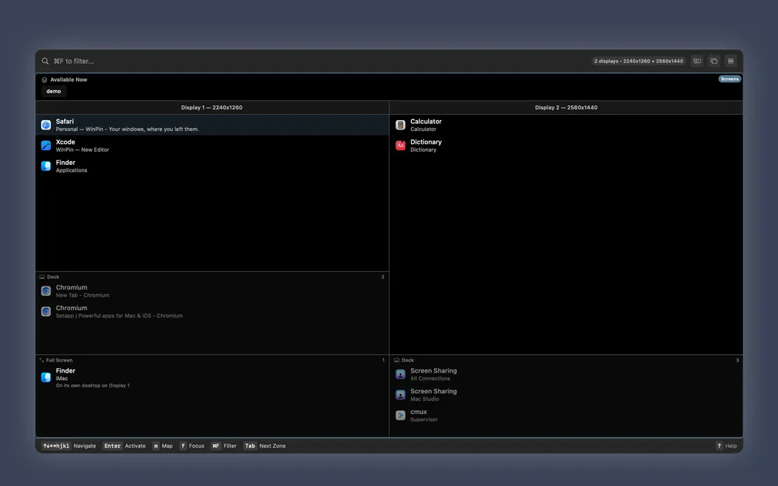The height and width of the screenshot is (486, 778).
Task: Click count '3' in Display 2 Dock header
Action: tap(737, 361)
